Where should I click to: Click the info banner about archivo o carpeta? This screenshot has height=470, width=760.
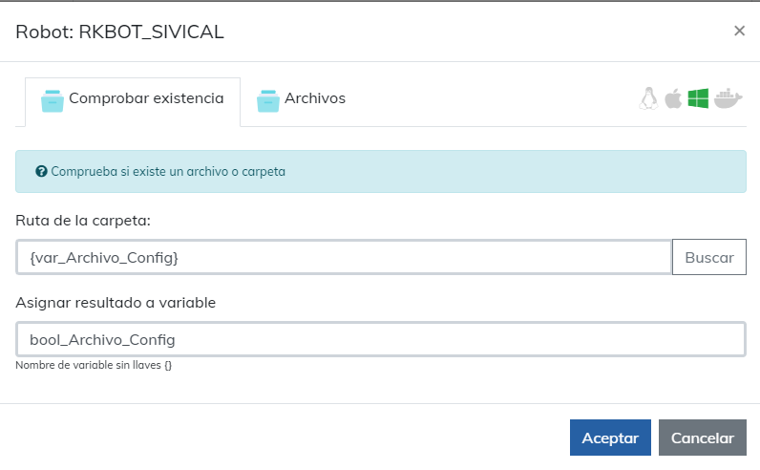(380, 172)
